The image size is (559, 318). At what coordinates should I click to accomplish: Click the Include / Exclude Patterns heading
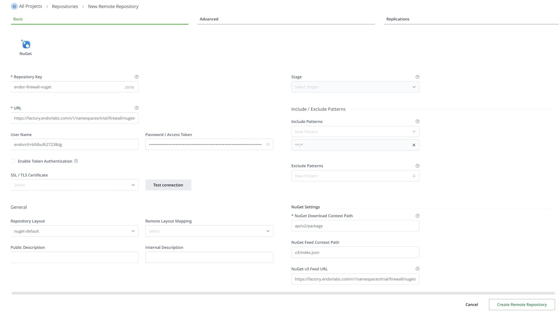pos(318,109)
